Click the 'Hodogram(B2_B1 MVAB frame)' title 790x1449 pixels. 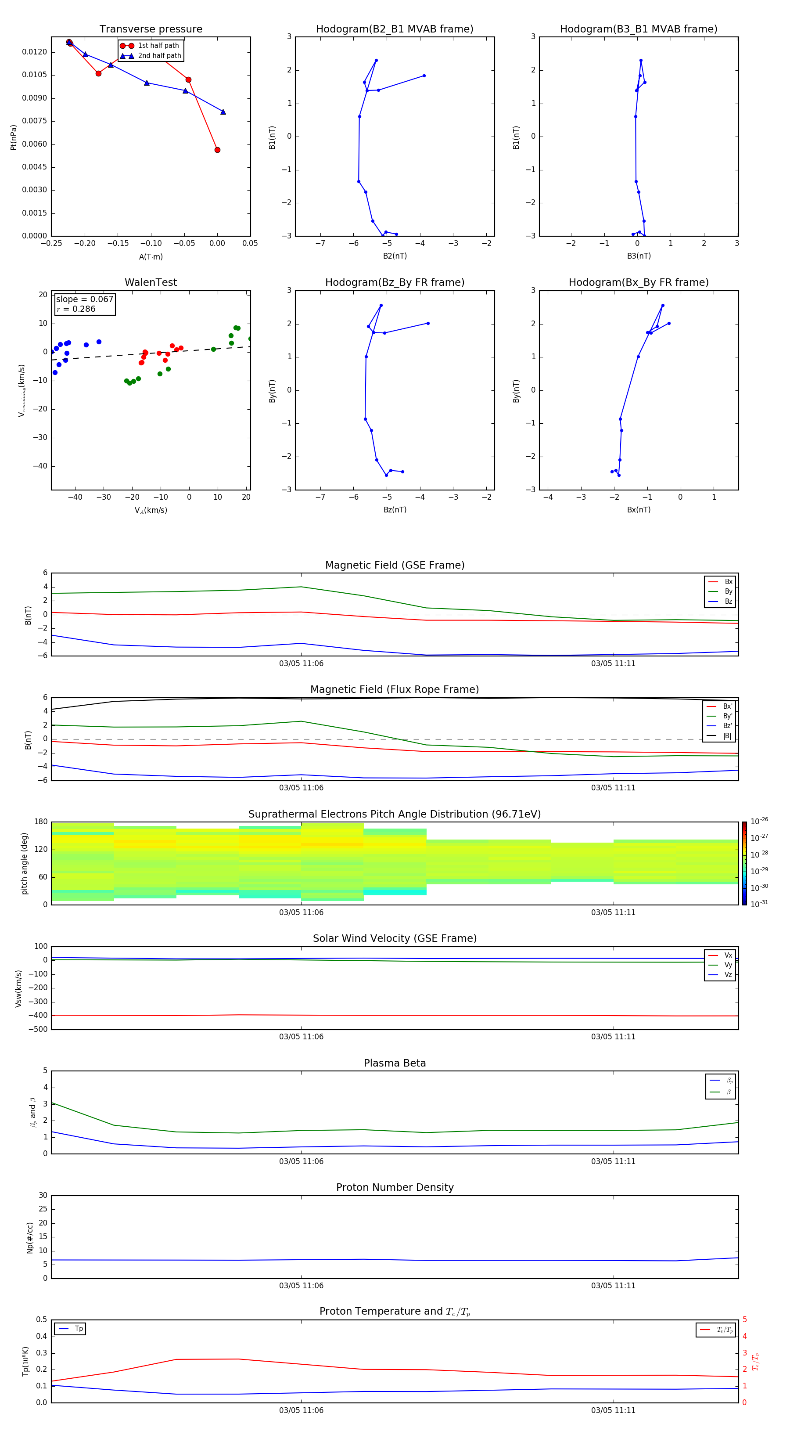(x=395, y=29)
